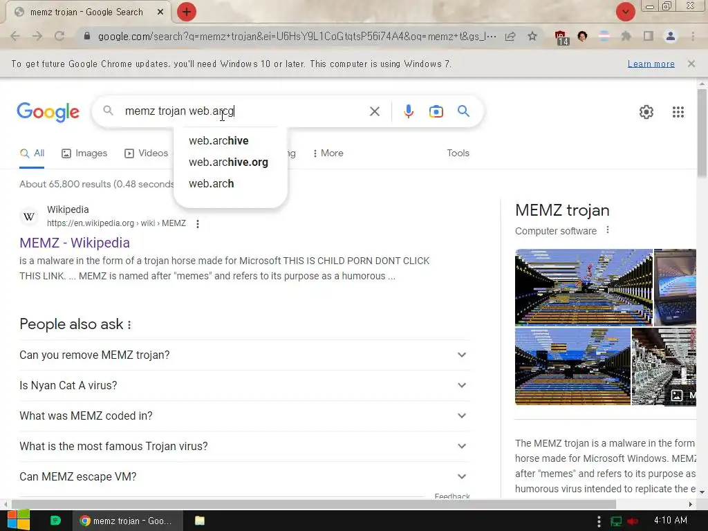
Task: Choose the web.archive.org suggestion
Action: (x=230, y=162)
